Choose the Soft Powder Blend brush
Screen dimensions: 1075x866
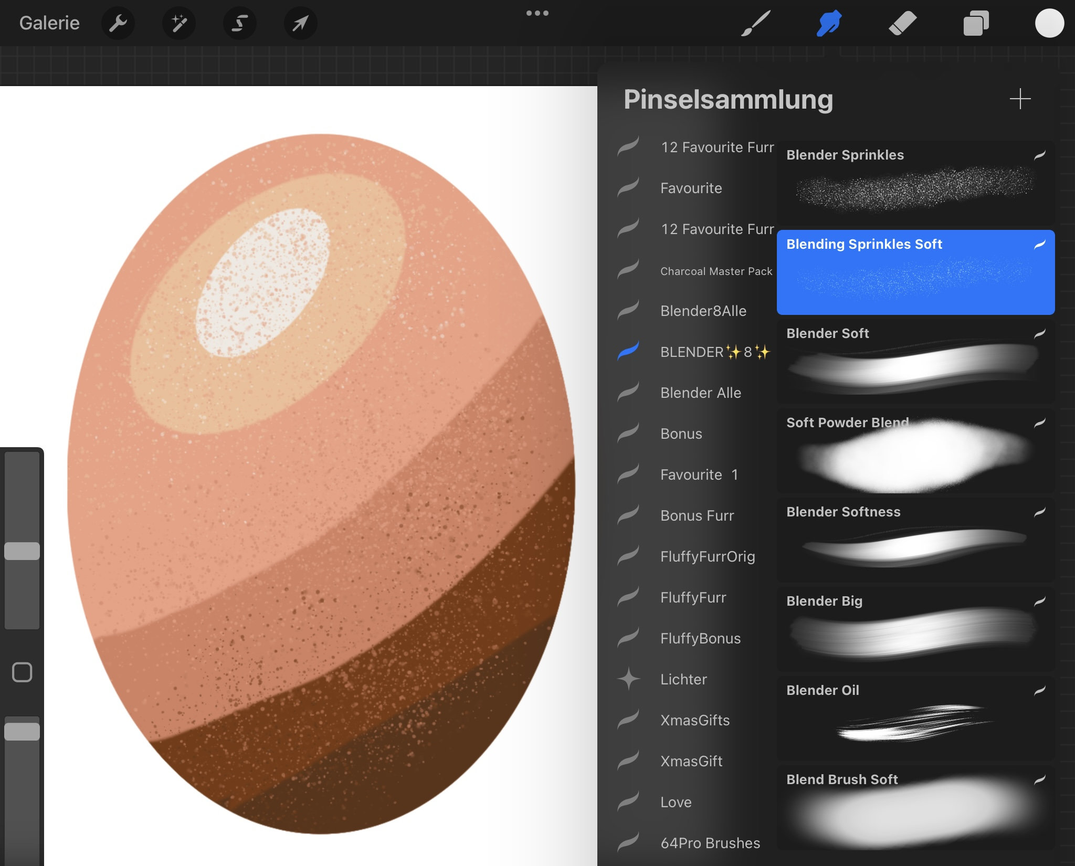coord(915,451)
